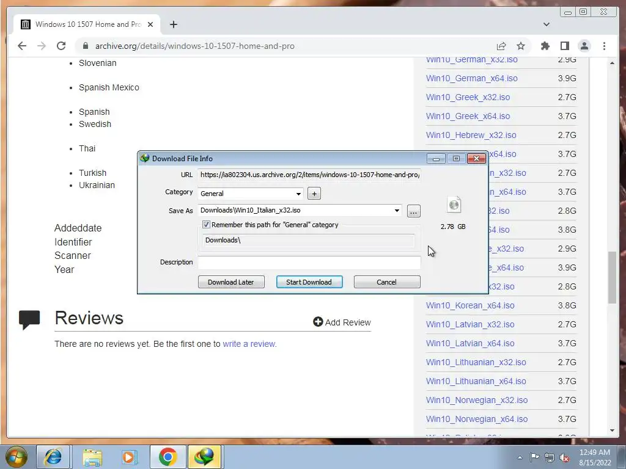Viewport: 626px width, 469px height.
Task: Click the Add Review plus icon
Action: point(318,322)
